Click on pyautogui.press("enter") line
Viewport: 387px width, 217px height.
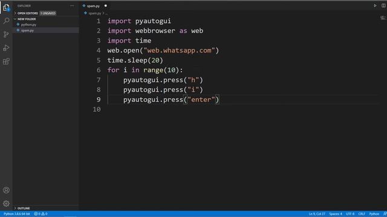(x=171, y=99)
